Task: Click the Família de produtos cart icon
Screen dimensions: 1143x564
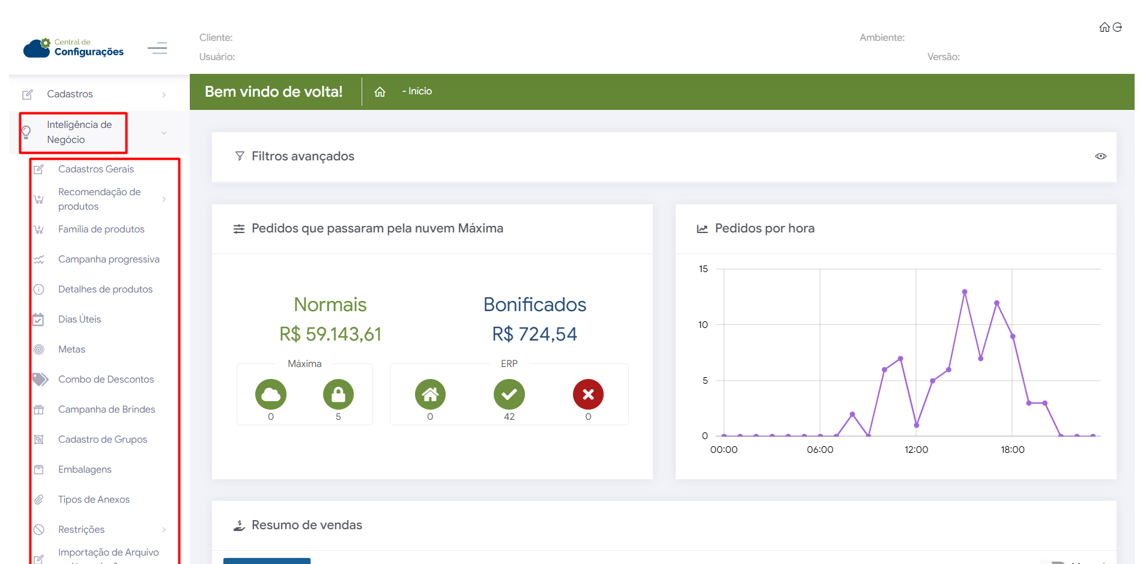Action: (38, 229)
